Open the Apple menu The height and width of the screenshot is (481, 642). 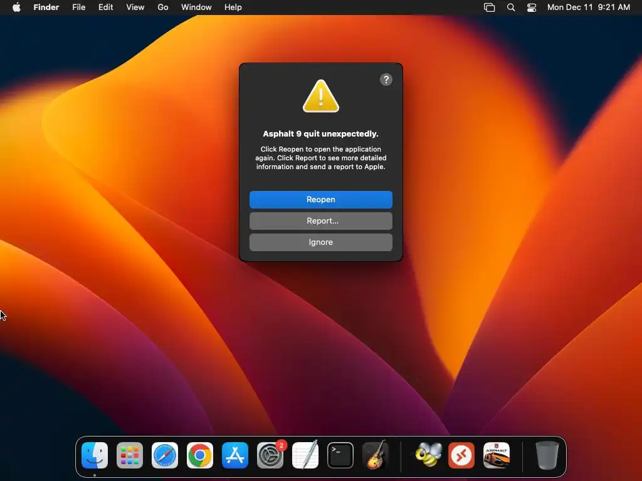(16, 8)
